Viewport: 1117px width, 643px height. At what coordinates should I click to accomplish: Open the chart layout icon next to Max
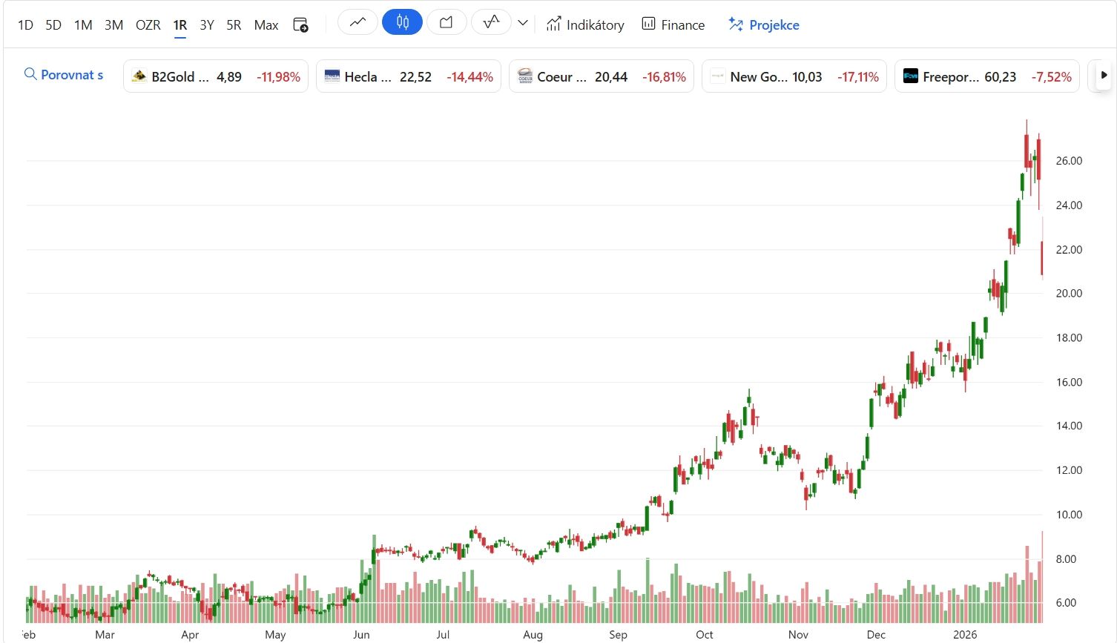300,24
